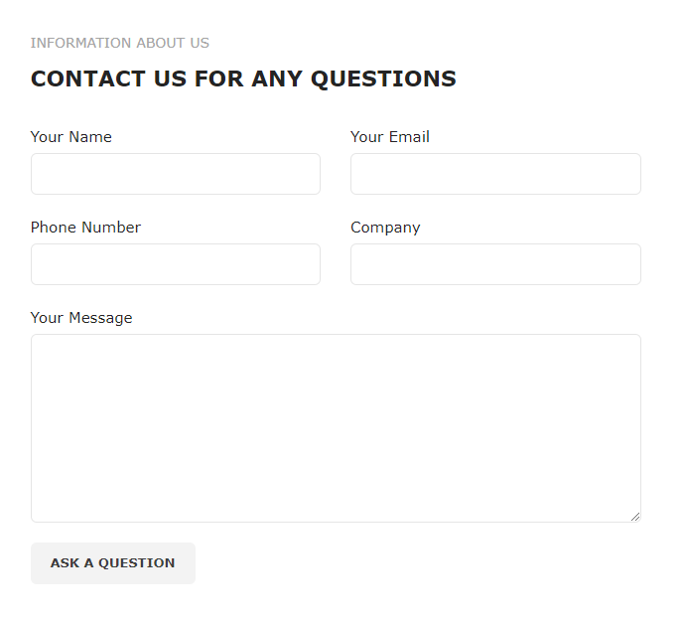The image size is (684, 622).
Task: Select the Phone Number input field
Action: click(176, 264)
